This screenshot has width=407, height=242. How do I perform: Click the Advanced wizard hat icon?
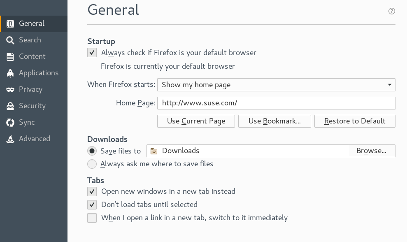coord(10,139)
